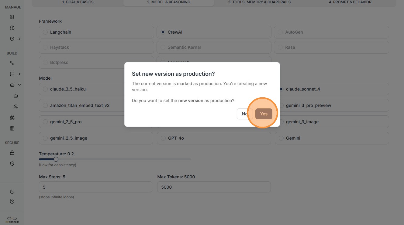
Task: Open the parent robot icon under Build
Action: click(12, 85)
